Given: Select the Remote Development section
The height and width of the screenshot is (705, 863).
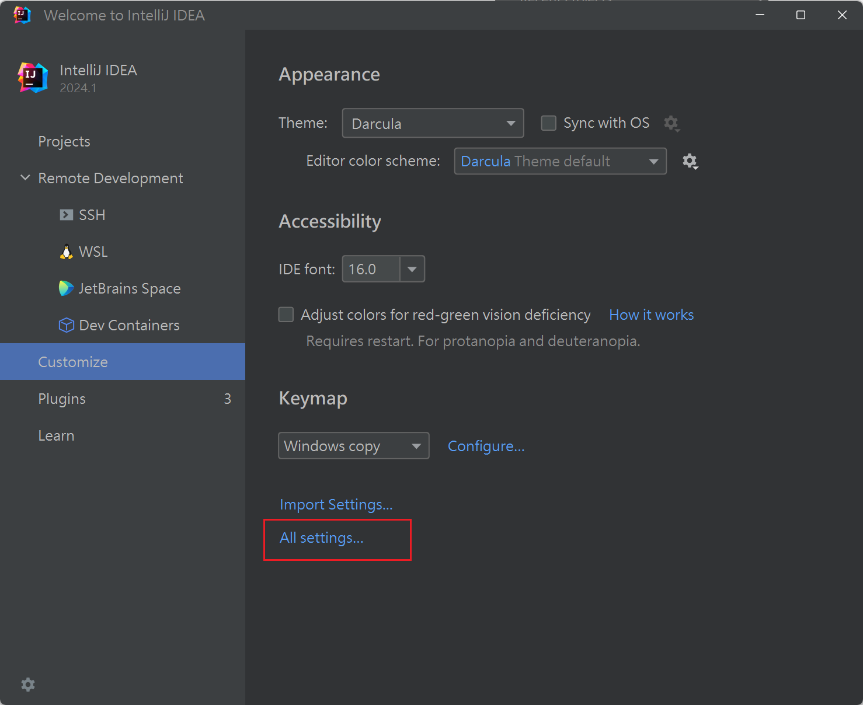Looking at the screenshot, I should (x=123, y=178).
